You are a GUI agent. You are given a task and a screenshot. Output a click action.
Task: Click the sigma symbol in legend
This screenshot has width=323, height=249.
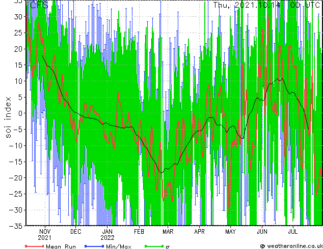168,247
